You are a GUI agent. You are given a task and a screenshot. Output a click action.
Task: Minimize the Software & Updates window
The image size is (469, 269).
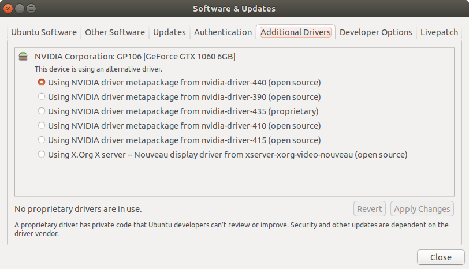tap(20, 8)
